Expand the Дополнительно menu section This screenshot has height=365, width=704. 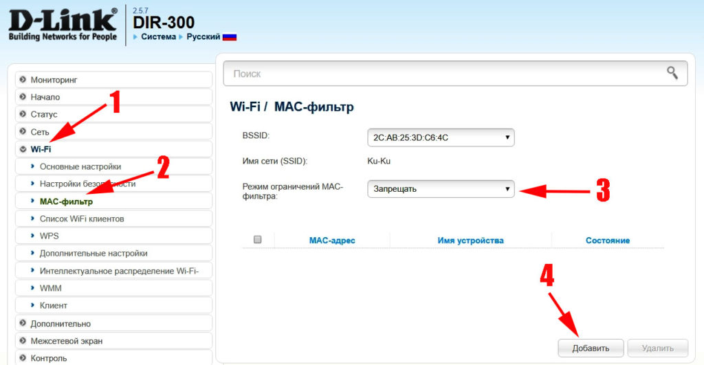113,323
